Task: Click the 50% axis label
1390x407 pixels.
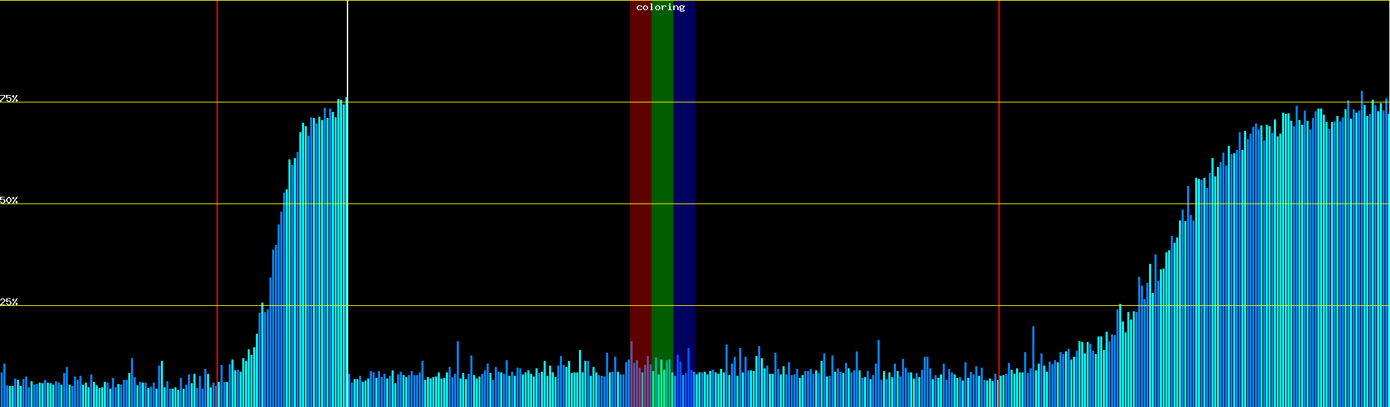Action: tap(9, 200)
